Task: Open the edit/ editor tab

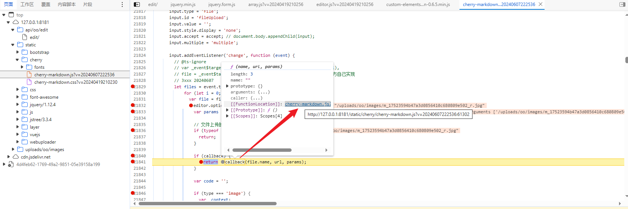Action: [153, 4]
